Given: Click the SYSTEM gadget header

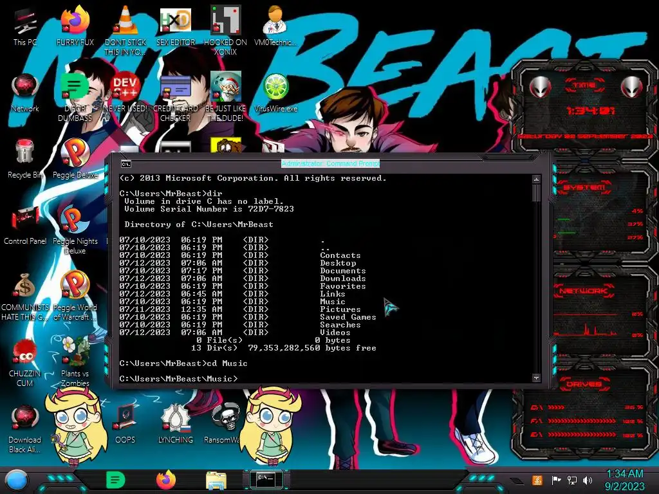Looking at the screenshot, I should (x=584, y=187).
